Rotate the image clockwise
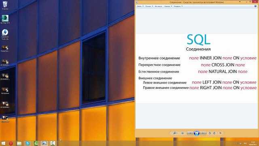The width and height of the screenshot is (259, 146). click(x=214, y=133)
